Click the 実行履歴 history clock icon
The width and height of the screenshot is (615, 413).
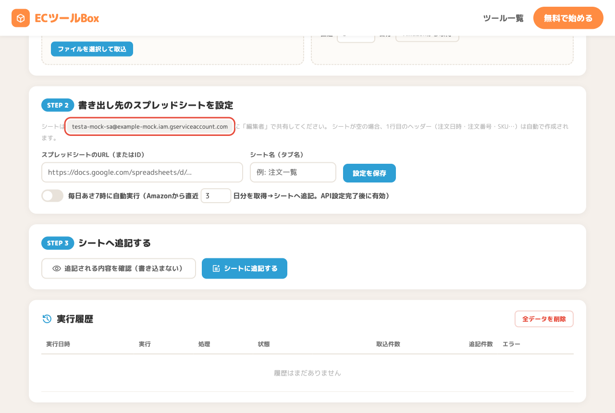click(47, 318)
